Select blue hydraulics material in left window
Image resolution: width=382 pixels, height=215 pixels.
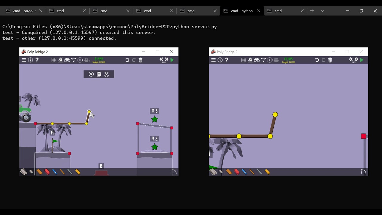tap(55, 172)
